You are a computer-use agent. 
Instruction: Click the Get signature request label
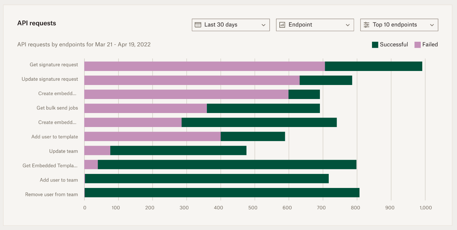(54, 65)
